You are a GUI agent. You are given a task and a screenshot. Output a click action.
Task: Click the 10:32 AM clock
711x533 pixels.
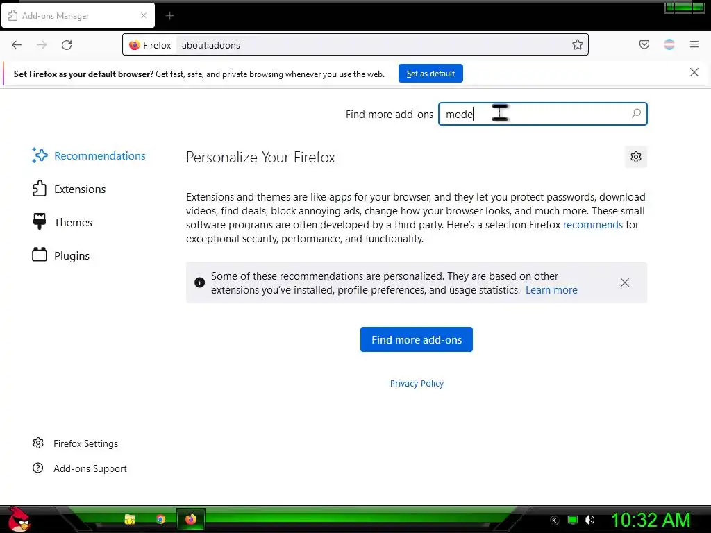[x=651, y=520]
